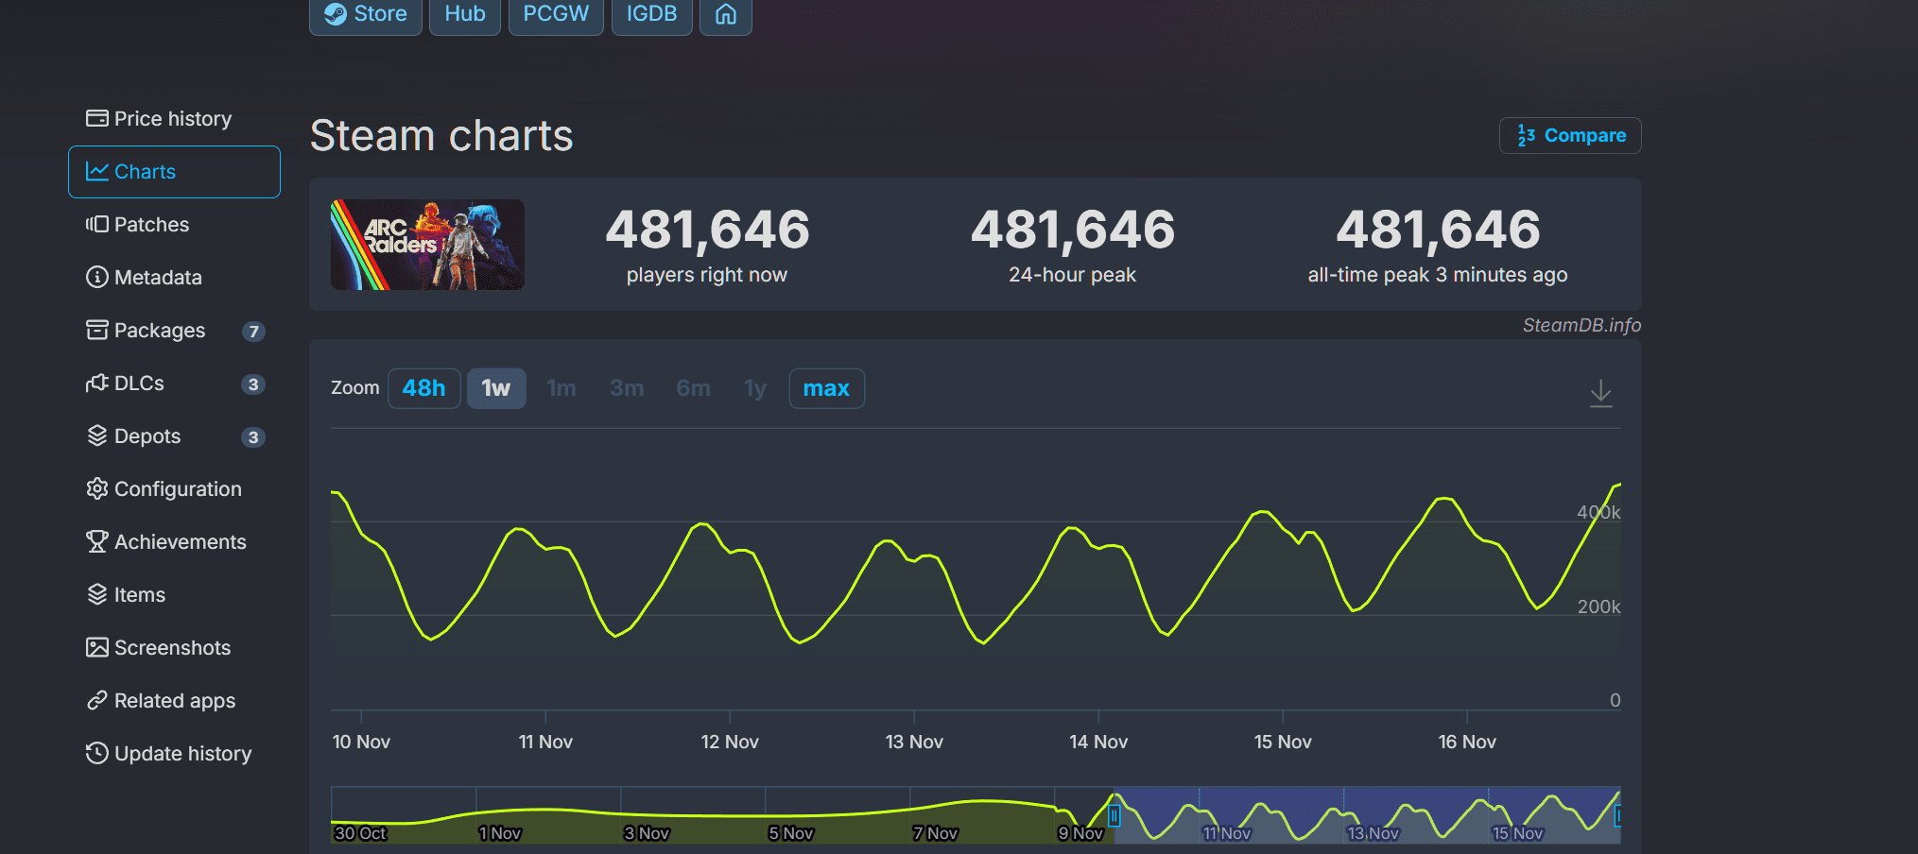The image size is (1918, 854).
Task: Click the Screenshots image icon
Action: tap(97, 647)
